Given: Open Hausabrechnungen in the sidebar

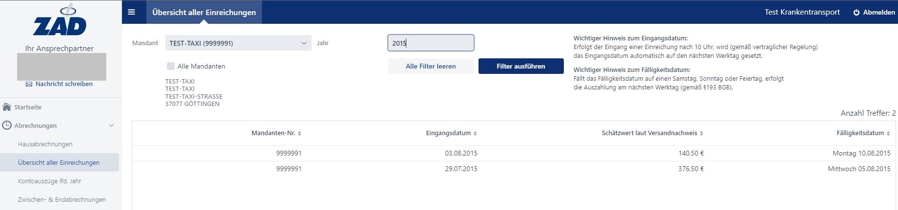Looking at the screenshot, I should pos(45,144).
